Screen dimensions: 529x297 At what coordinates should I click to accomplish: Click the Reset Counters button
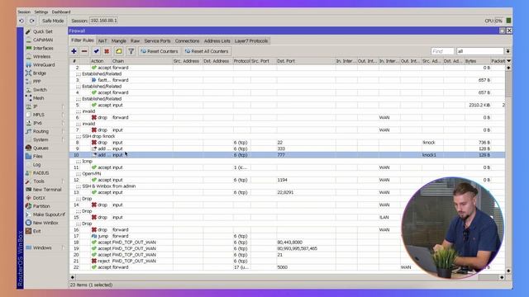(160, 51)
